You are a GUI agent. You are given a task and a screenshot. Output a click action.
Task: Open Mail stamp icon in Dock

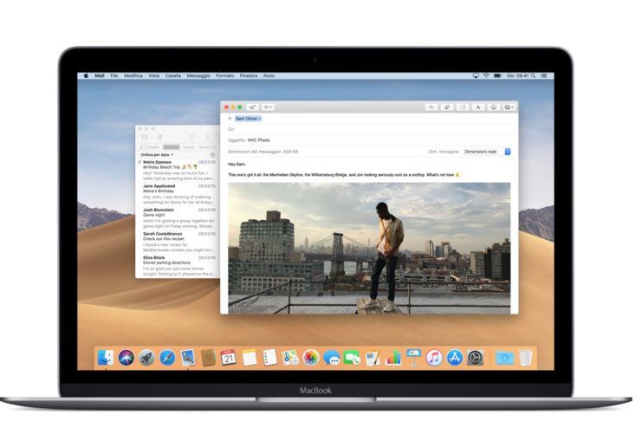(188, 358)
